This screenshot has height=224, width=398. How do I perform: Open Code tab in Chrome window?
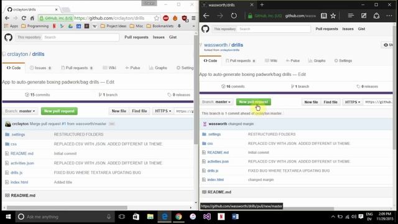(14, 68)
